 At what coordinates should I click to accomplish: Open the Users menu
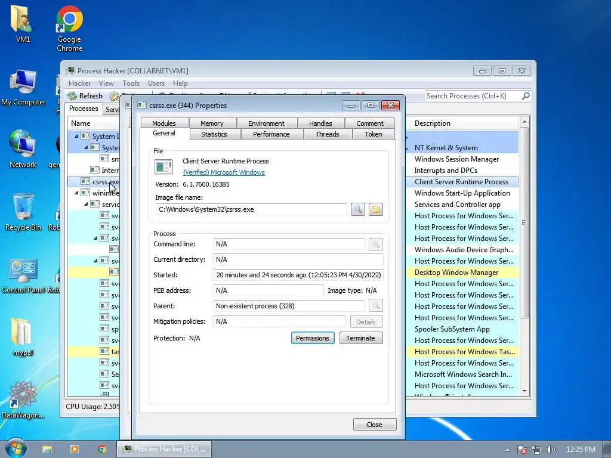pos(156,83)
